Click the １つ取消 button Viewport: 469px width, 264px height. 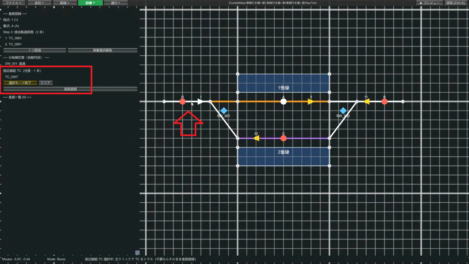[x=35, y=51]
